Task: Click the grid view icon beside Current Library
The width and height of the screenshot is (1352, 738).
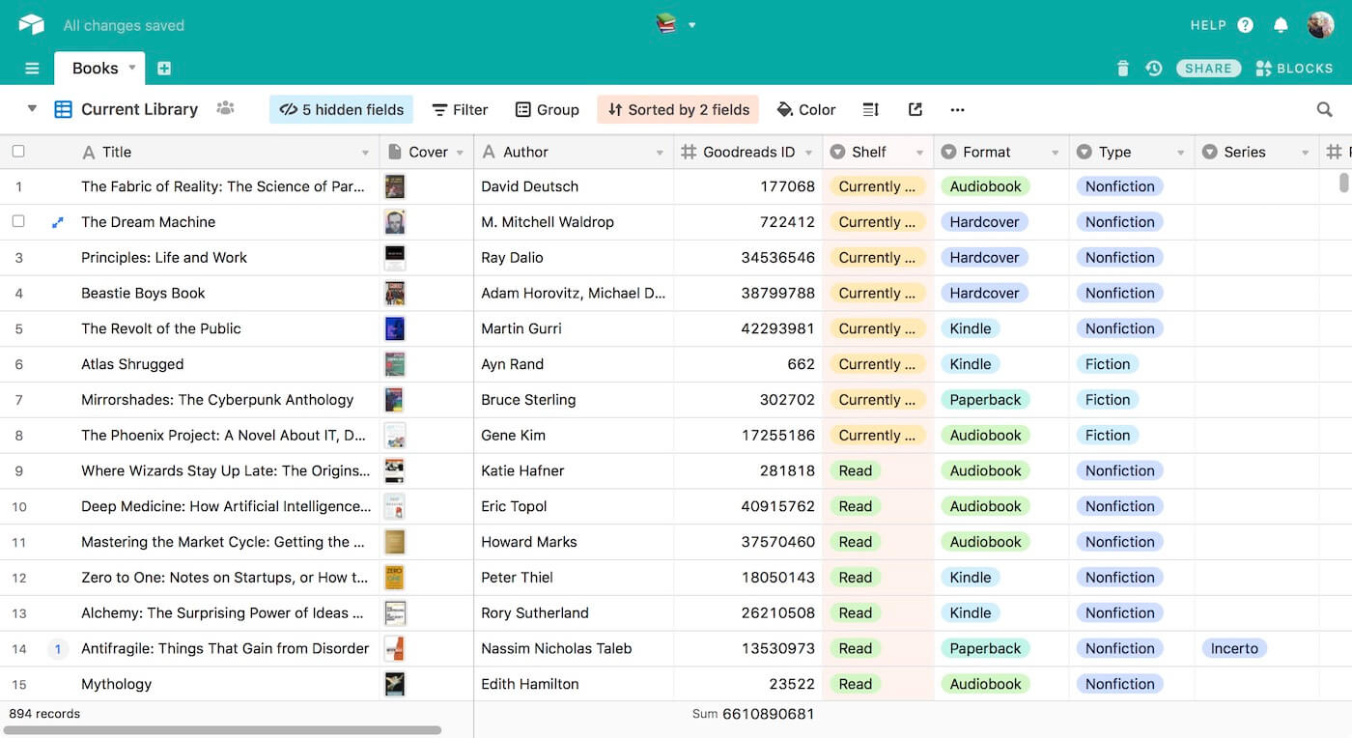Action: point(63,109)
